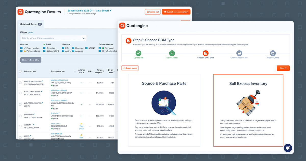Go to the Map columns step label
Screen dimensions: 306x161
(273, 58)
